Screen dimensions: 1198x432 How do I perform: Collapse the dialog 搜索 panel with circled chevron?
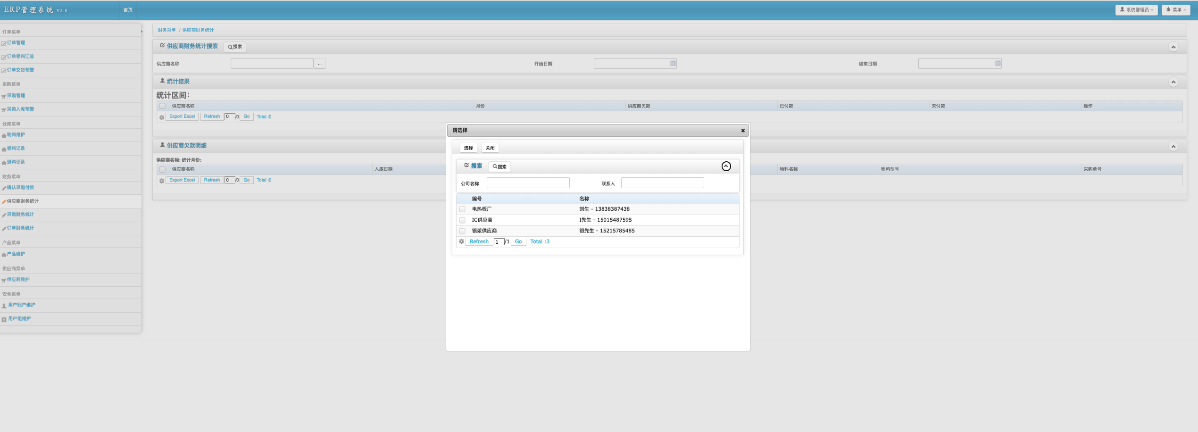tap(726, 166)
